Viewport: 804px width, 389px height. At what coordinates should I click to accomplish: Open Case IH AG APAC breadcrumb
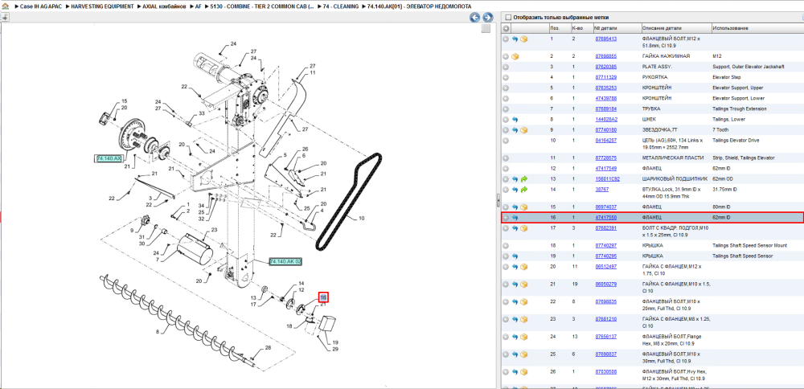pyautogui.click(x=40, y=6)
